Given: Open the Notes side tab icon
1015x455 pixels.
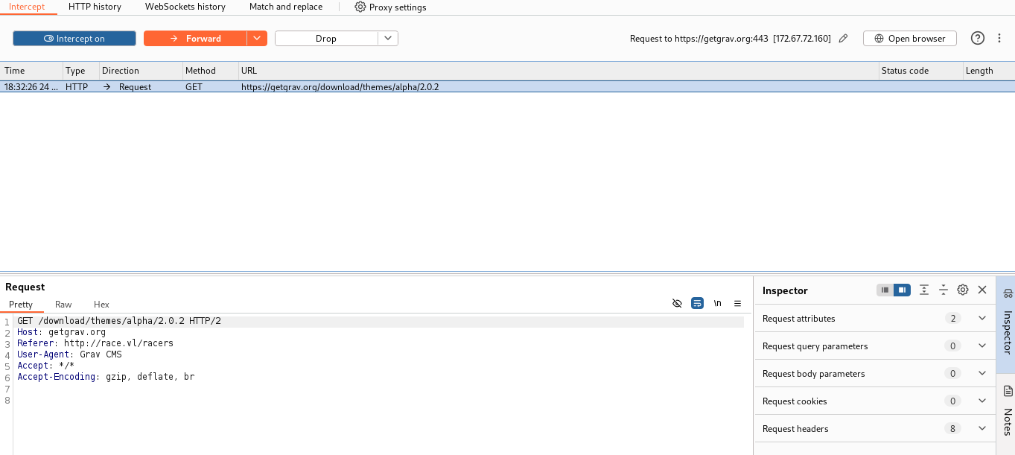Looking at the screenshot, I should [x=1008, y=391].
